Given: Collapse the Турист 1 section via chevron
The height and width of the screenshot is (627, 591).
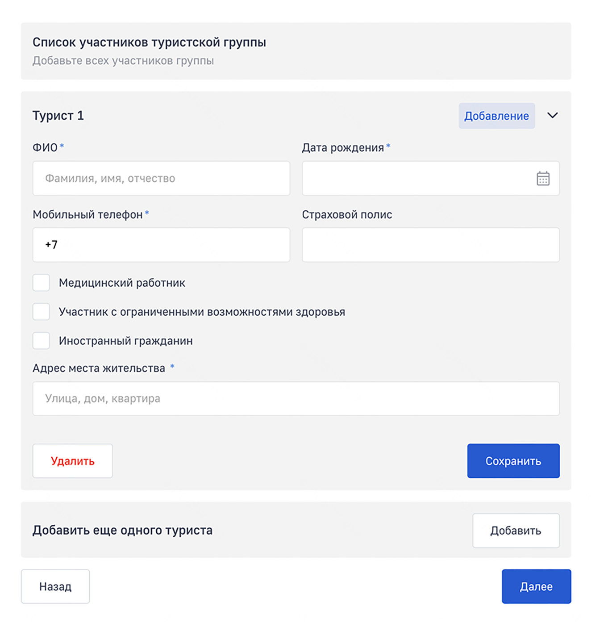Looking at the screenshot, I should 553,115.
